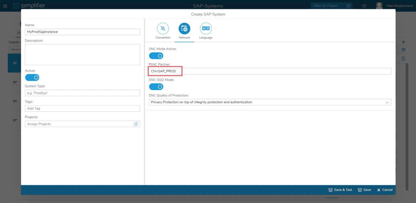Click the plus icon to add a system
Viewport: 416px width, 203px height.
(403, 42)
